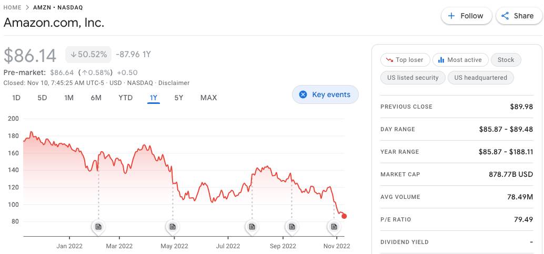Select the 1D time range
This screenshot has height=254, width=544.
point(16,98)
